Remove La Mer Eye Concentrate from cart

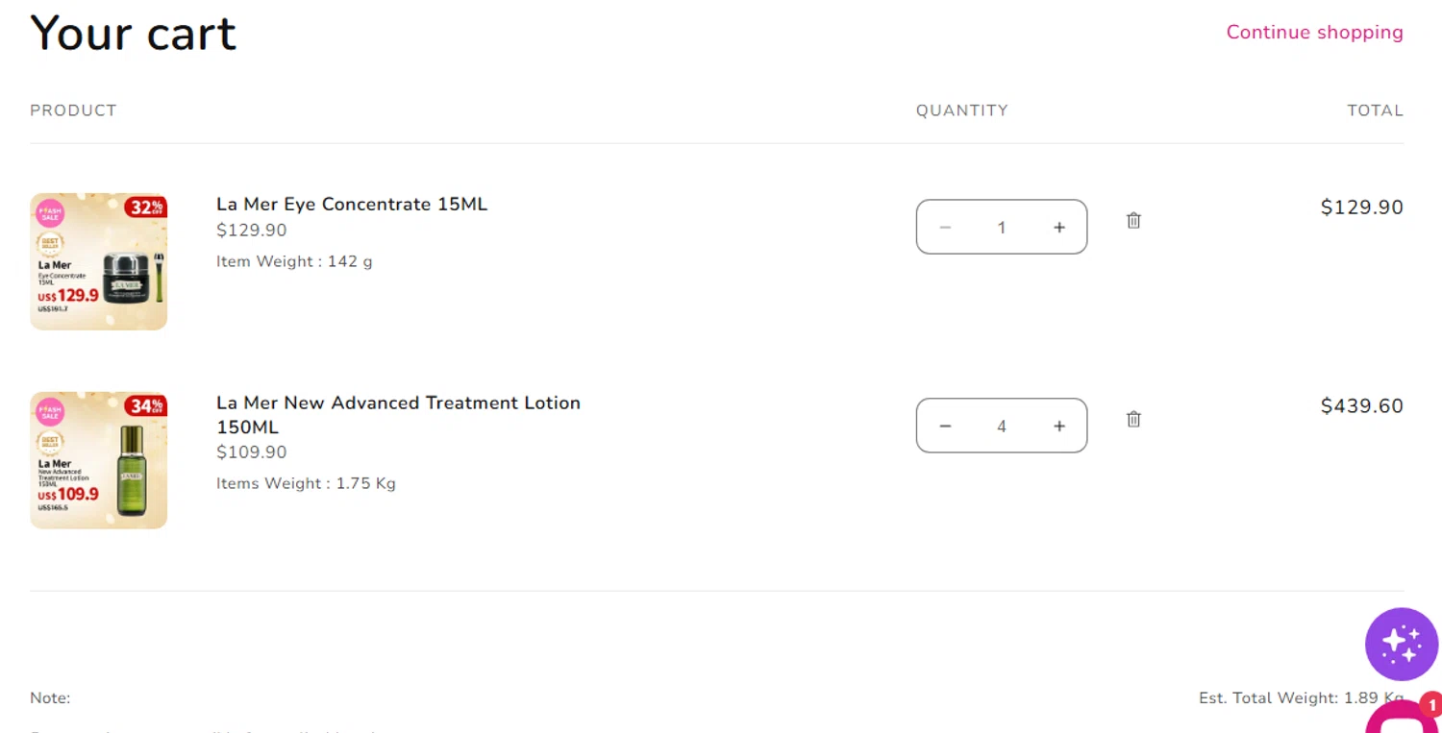(1133, 221)
